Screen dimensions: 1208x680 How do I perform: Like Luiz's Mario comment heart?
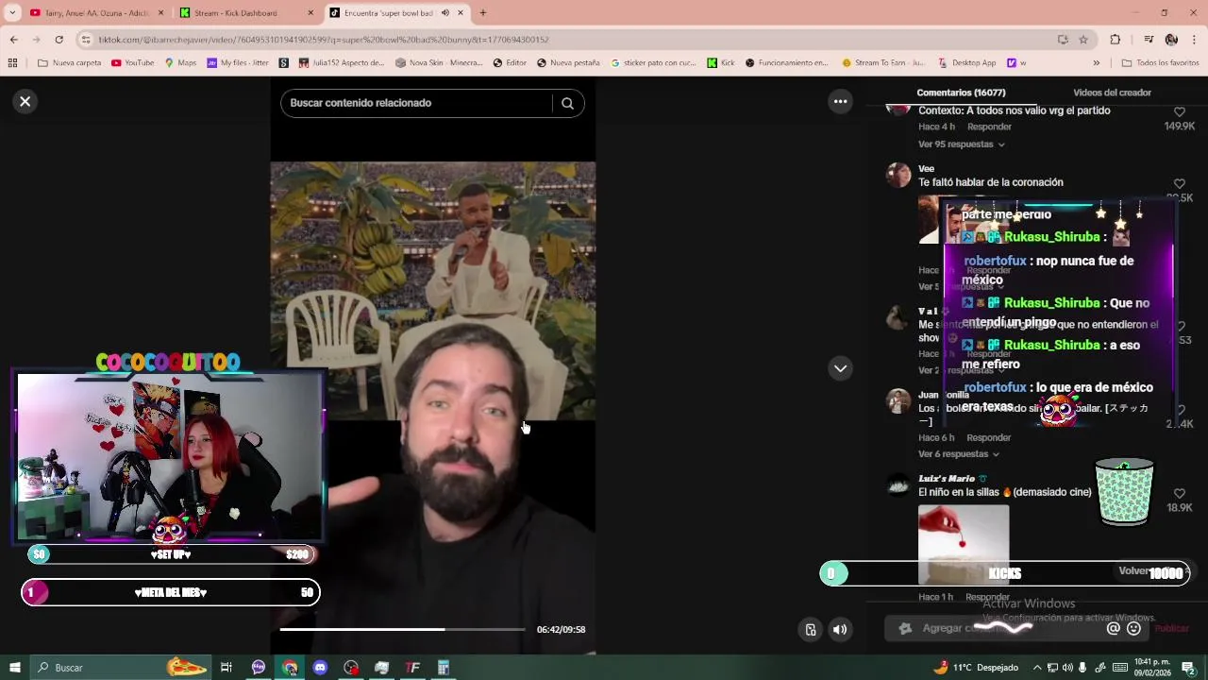pyautogui.click(x=1179, y=494)
